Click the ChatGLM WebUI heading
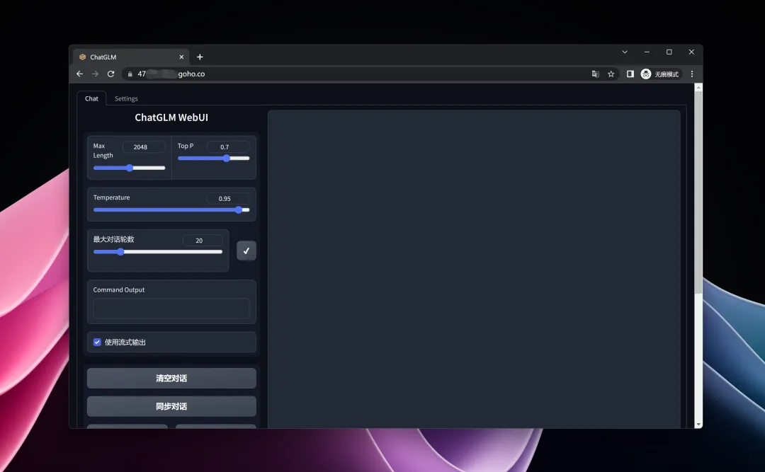Screen dimensions: 765x472 pos(171,117)
